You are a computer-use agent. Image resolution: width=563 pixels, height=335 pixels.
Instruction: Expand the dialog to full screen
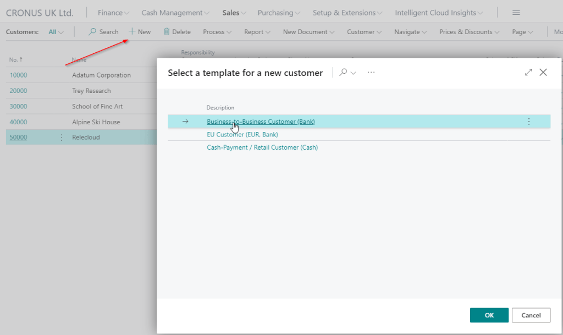point(528,73)
